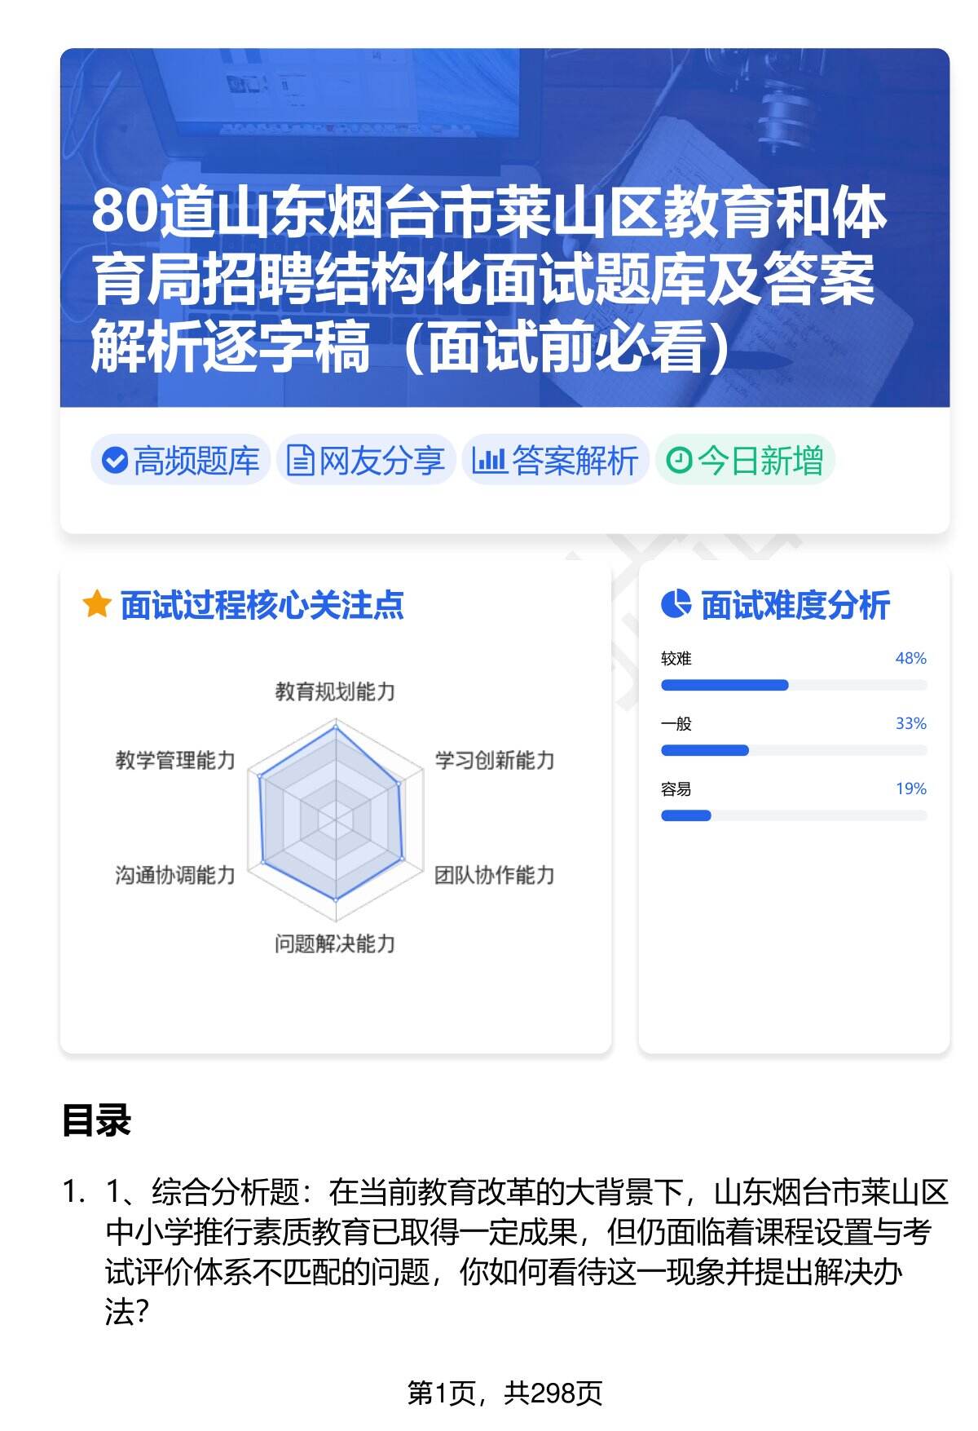Image resolution: width=978 pixels, height=1431 pixels.
Task: Click the 一般 33% progress bar
Action: 793,750
